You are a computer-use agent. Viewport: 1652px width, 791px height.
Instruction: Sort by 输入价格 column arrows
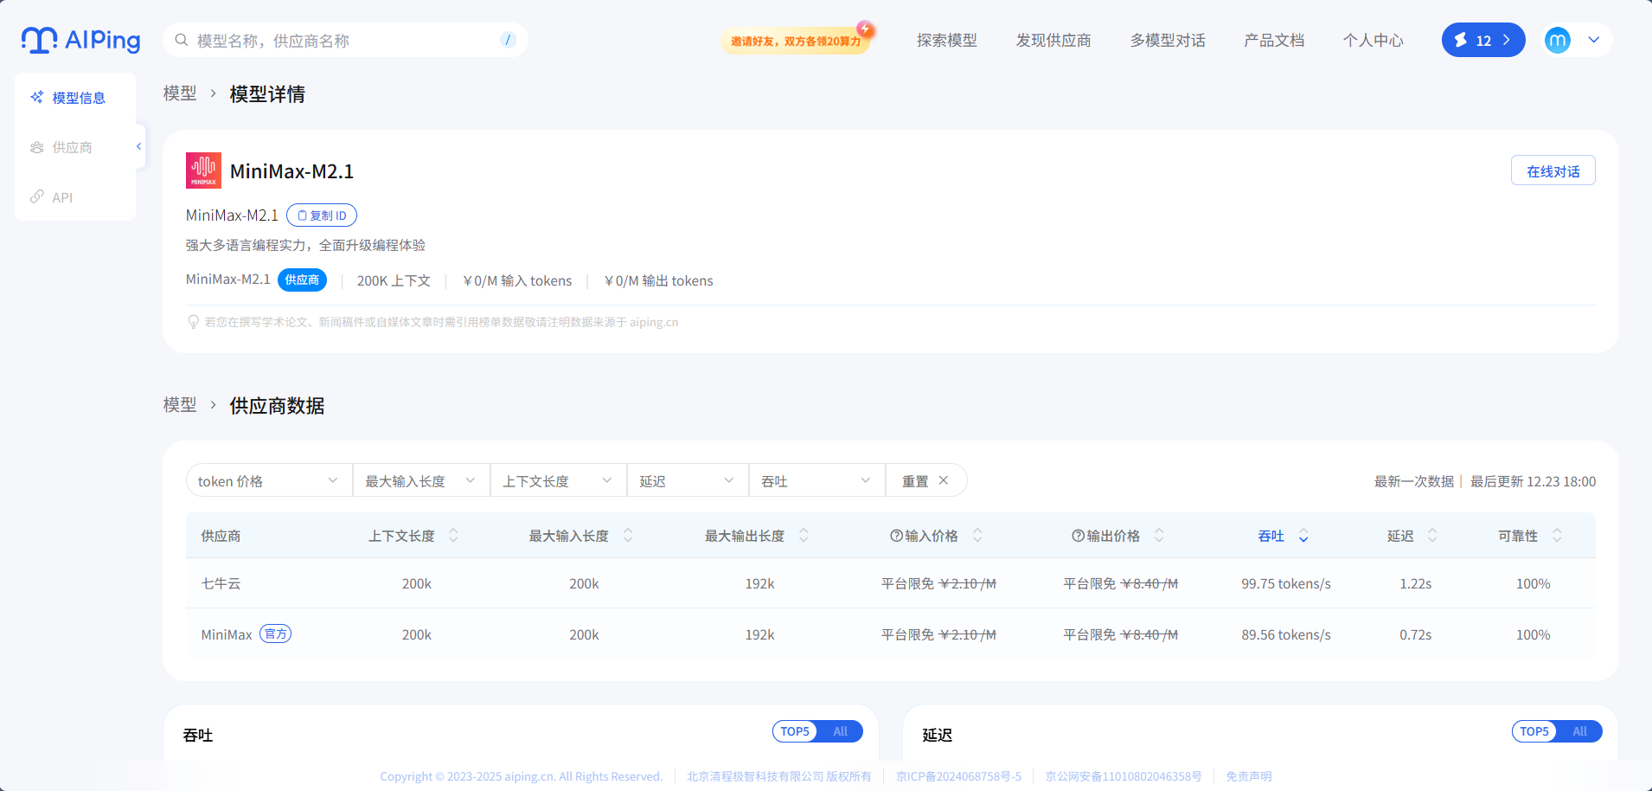[x=977, y=536]
